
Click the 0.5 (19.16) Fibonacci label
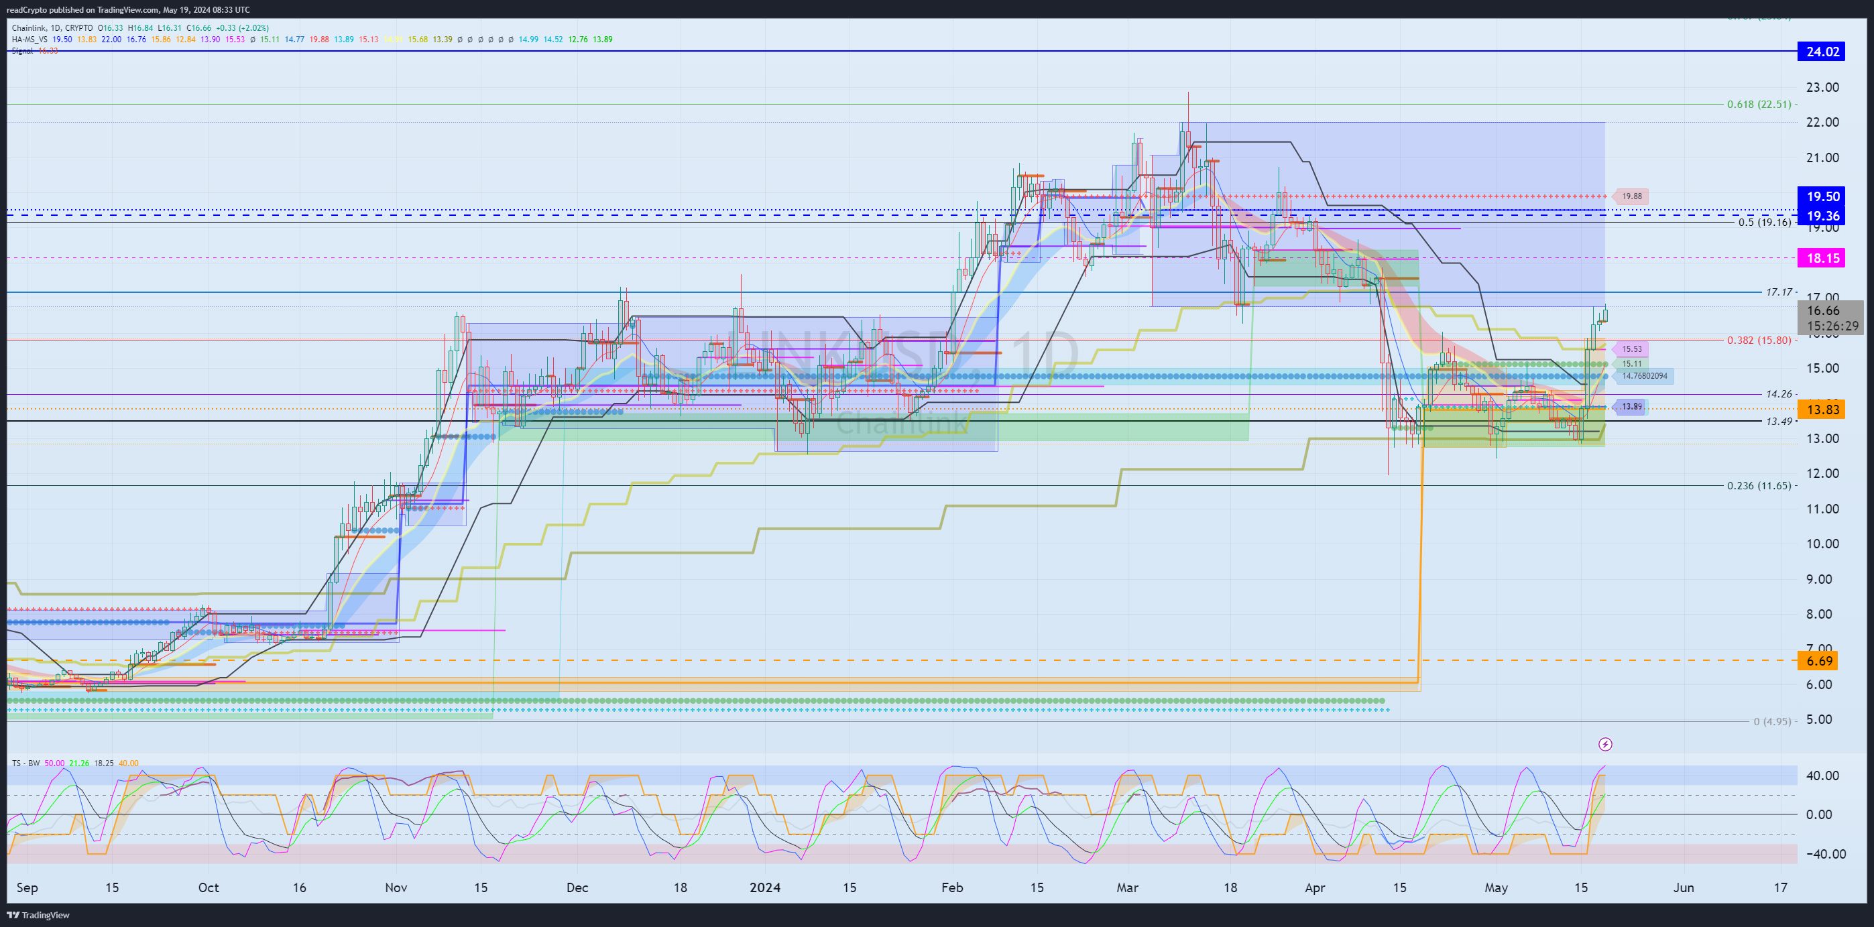[x=1765, y=222]
